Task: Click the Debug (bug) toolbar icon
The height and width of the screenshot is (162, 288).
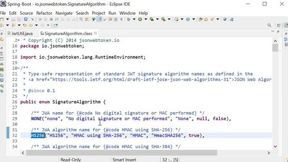Action: coord(129,19)
